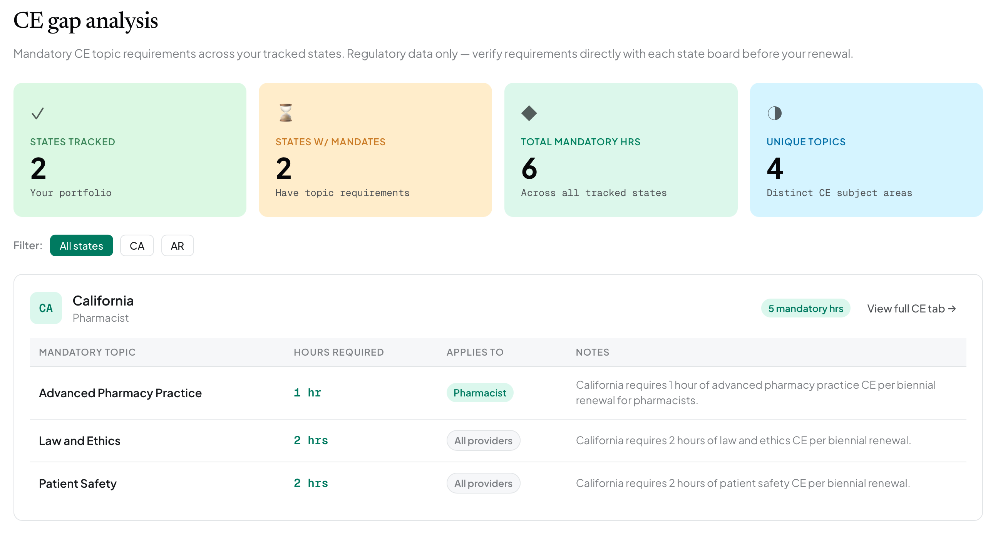Click the Pharmacist subtitle under California

(x=100, y=318)
